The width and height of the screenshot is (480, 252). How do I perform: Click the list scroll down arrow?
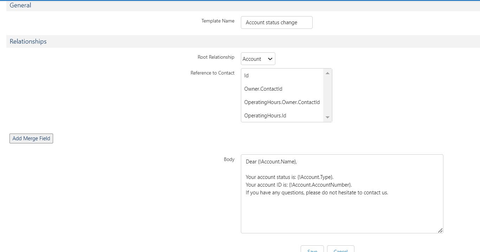pos(327,117)
